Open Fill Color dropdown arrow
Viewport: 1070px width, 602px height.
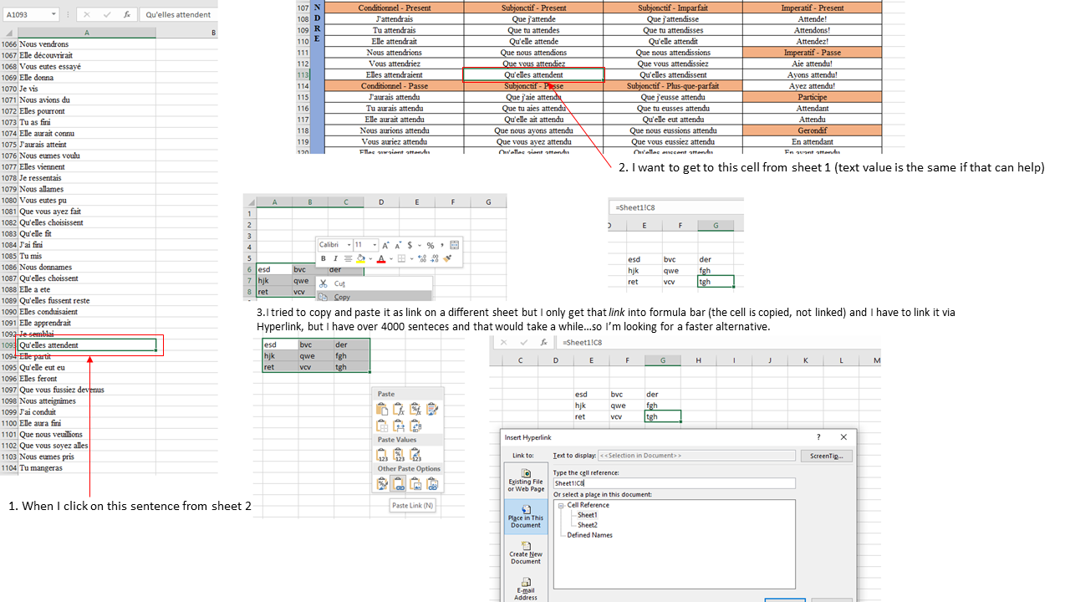370,258
